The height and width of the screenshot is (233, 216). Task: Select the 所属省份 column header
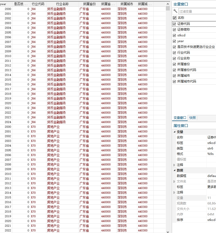(x=89, y=4)
